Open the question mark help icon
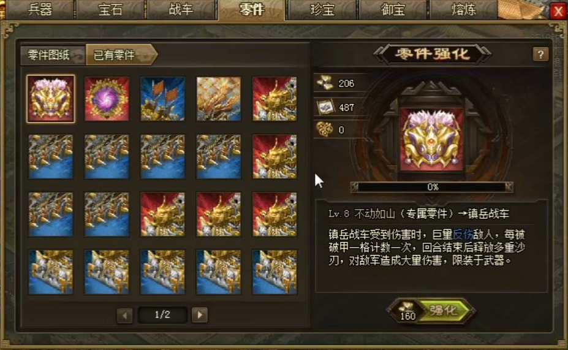This screenshot has height=350, width=568. 540,55
